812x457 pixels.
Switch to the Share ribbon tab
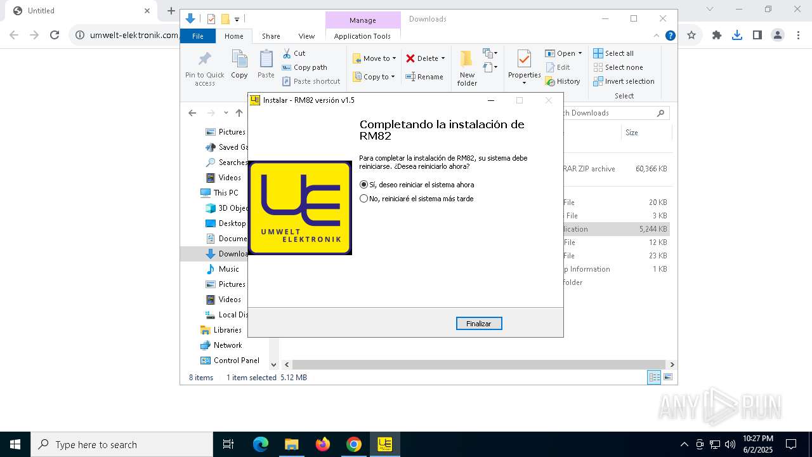[271, 36]
